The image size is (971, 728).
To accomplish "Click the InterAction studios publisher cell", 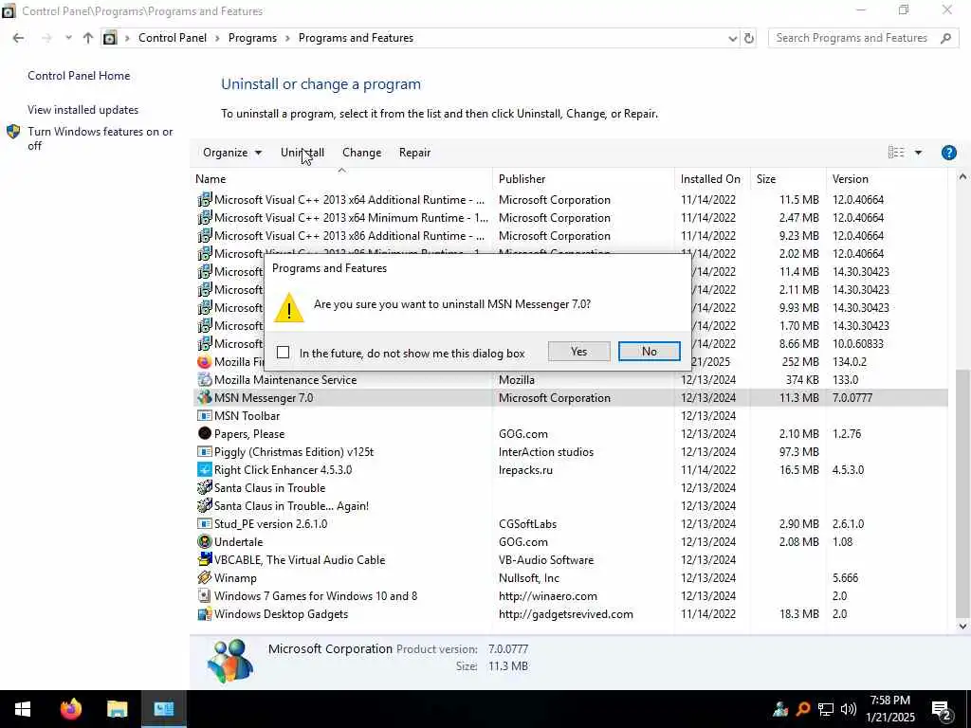I will (546, 452).
